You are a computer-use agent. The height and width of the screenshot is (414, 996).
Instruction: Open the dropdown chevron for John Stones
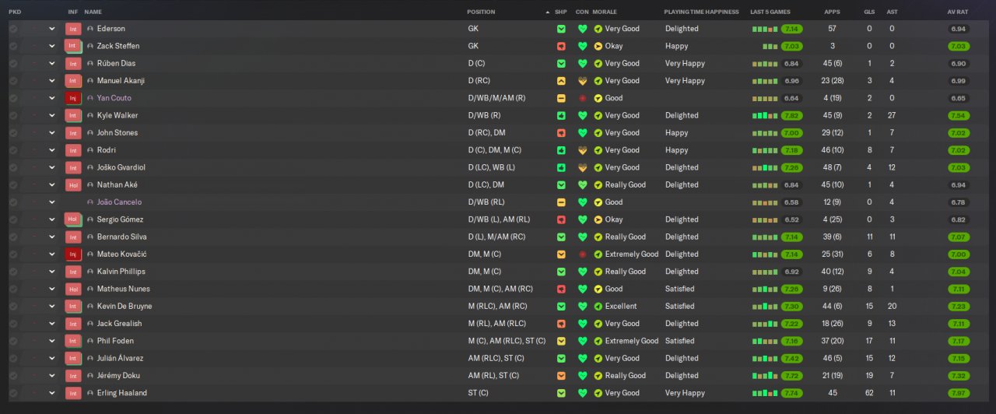pos(52,133)
